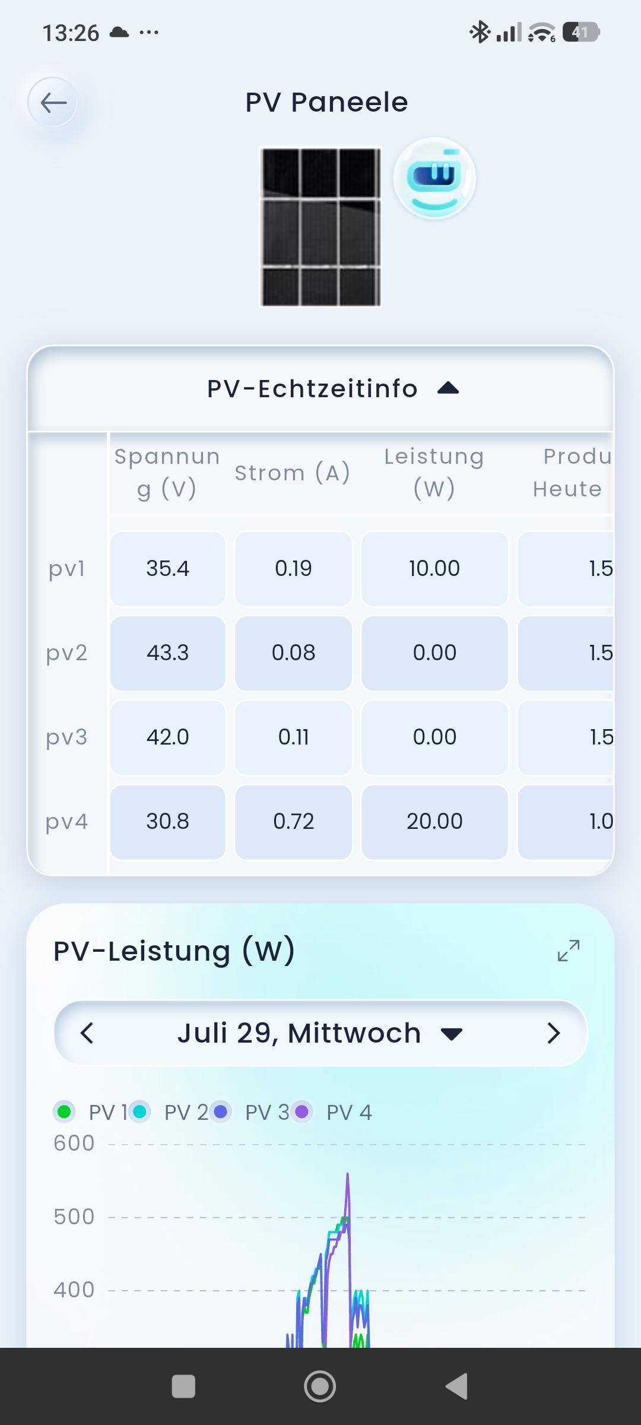The image size is (641, 1425).
Task: Open the robot assistant icon
Action: [x=434, y=178]
